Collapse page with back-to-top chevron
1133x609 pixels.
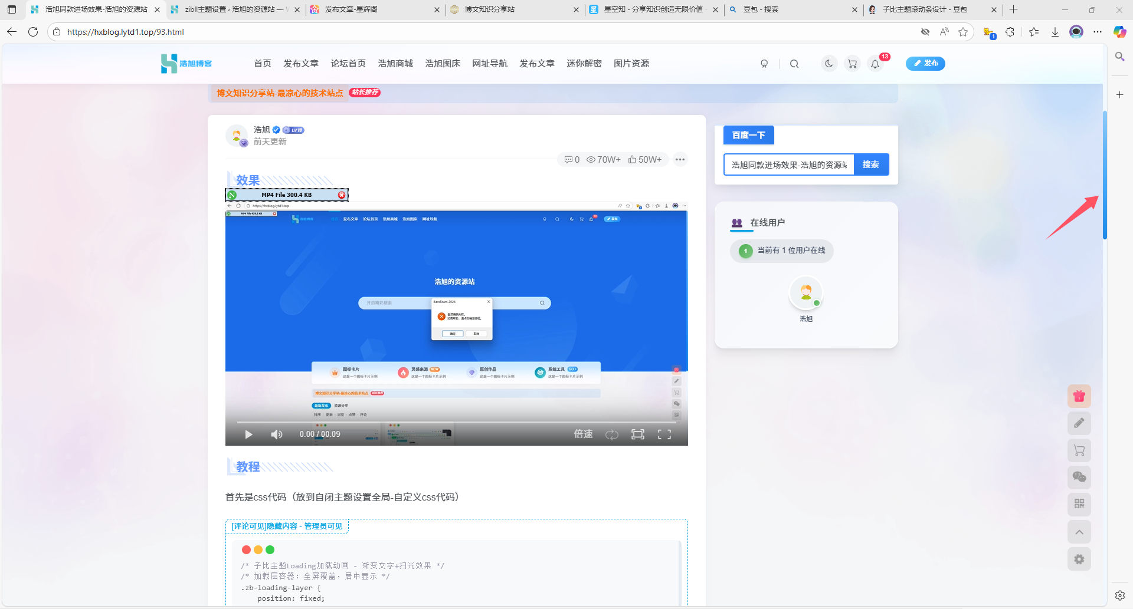[1079, 532]
